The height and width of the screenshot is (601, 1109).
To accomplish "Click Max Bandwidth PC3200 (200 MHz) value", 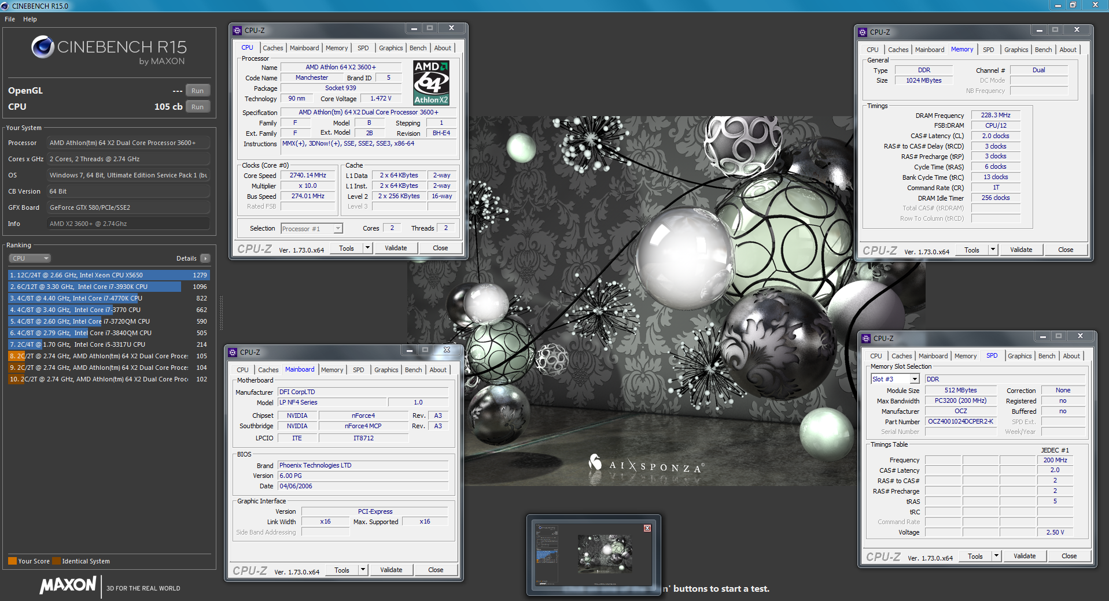I will (960, 401).
